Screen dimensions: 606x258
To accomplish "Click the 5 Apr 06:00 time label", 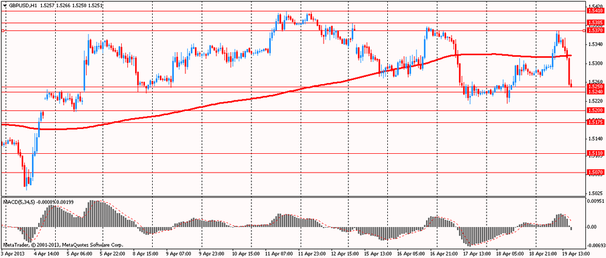I will click(79, 254).
